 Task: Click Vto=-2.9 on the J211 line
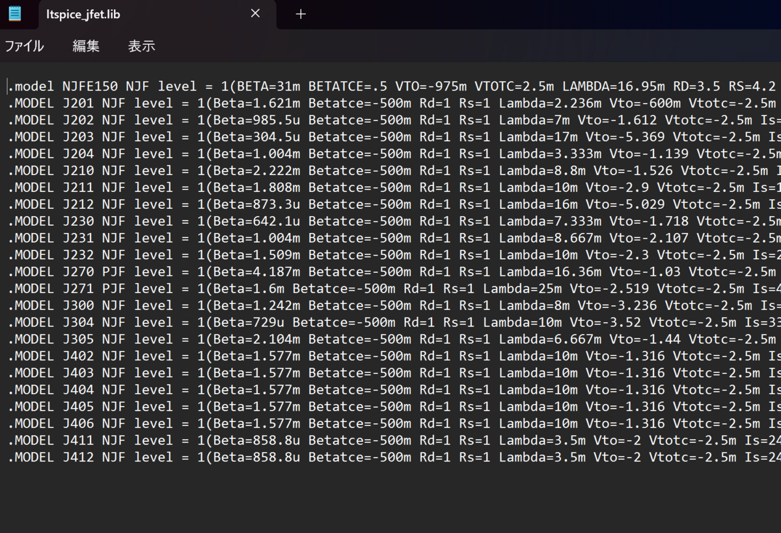coord(618,187)
